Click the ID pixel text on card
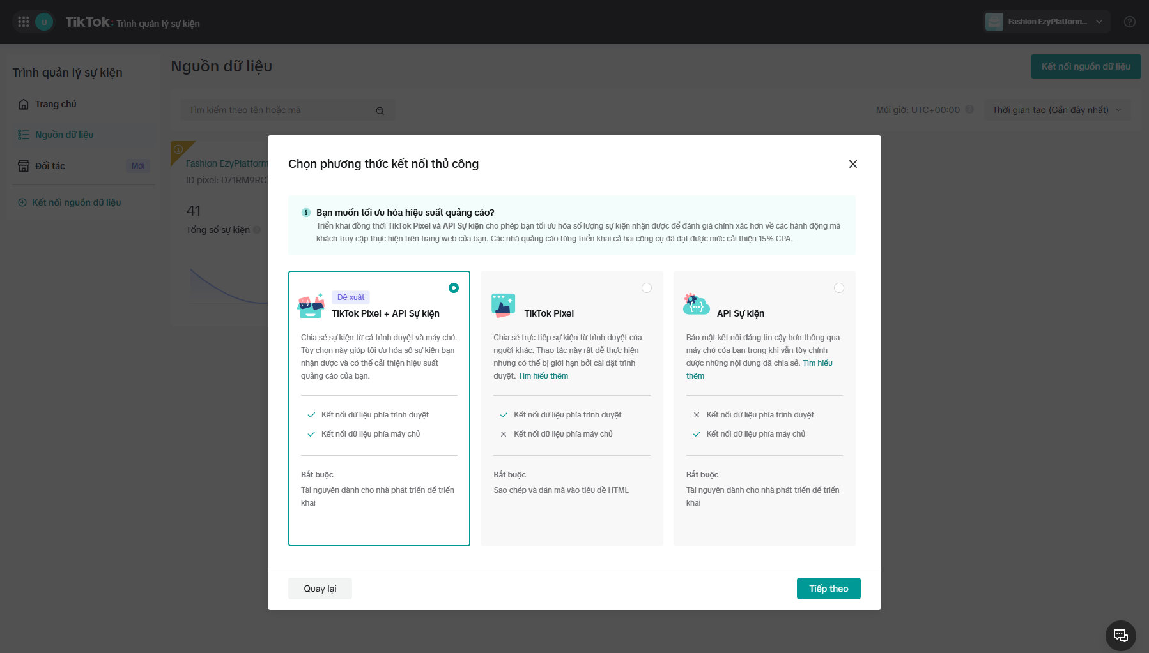 click(x=227, y=180)
